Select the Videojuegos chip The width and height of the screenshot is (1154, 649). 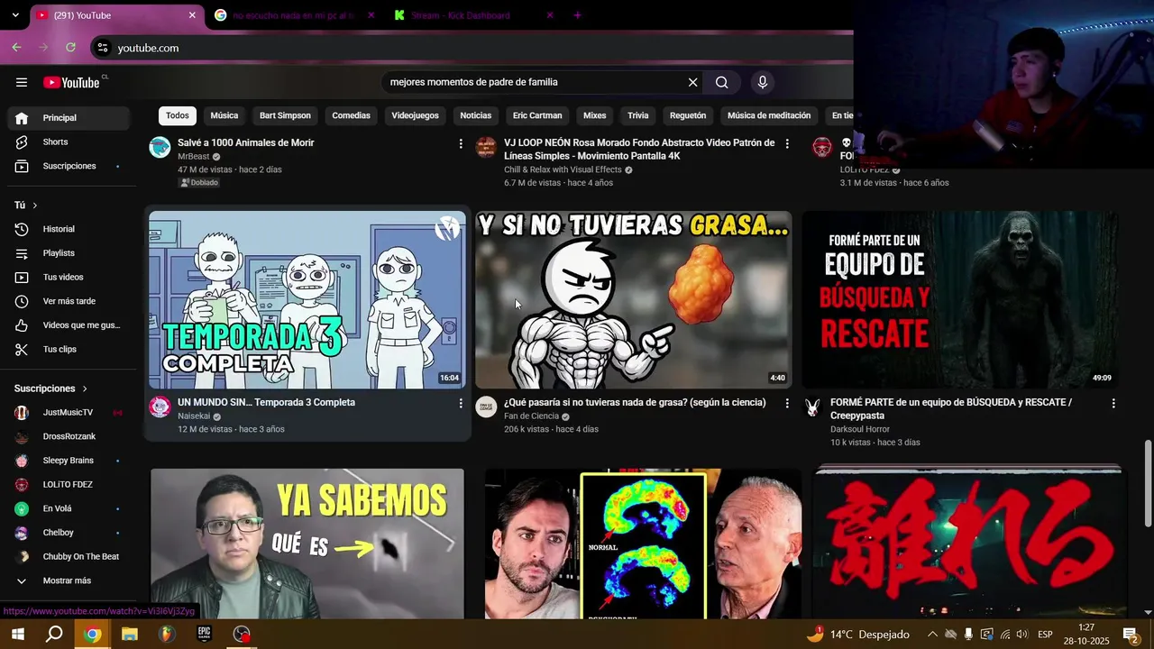click(415, 115)
